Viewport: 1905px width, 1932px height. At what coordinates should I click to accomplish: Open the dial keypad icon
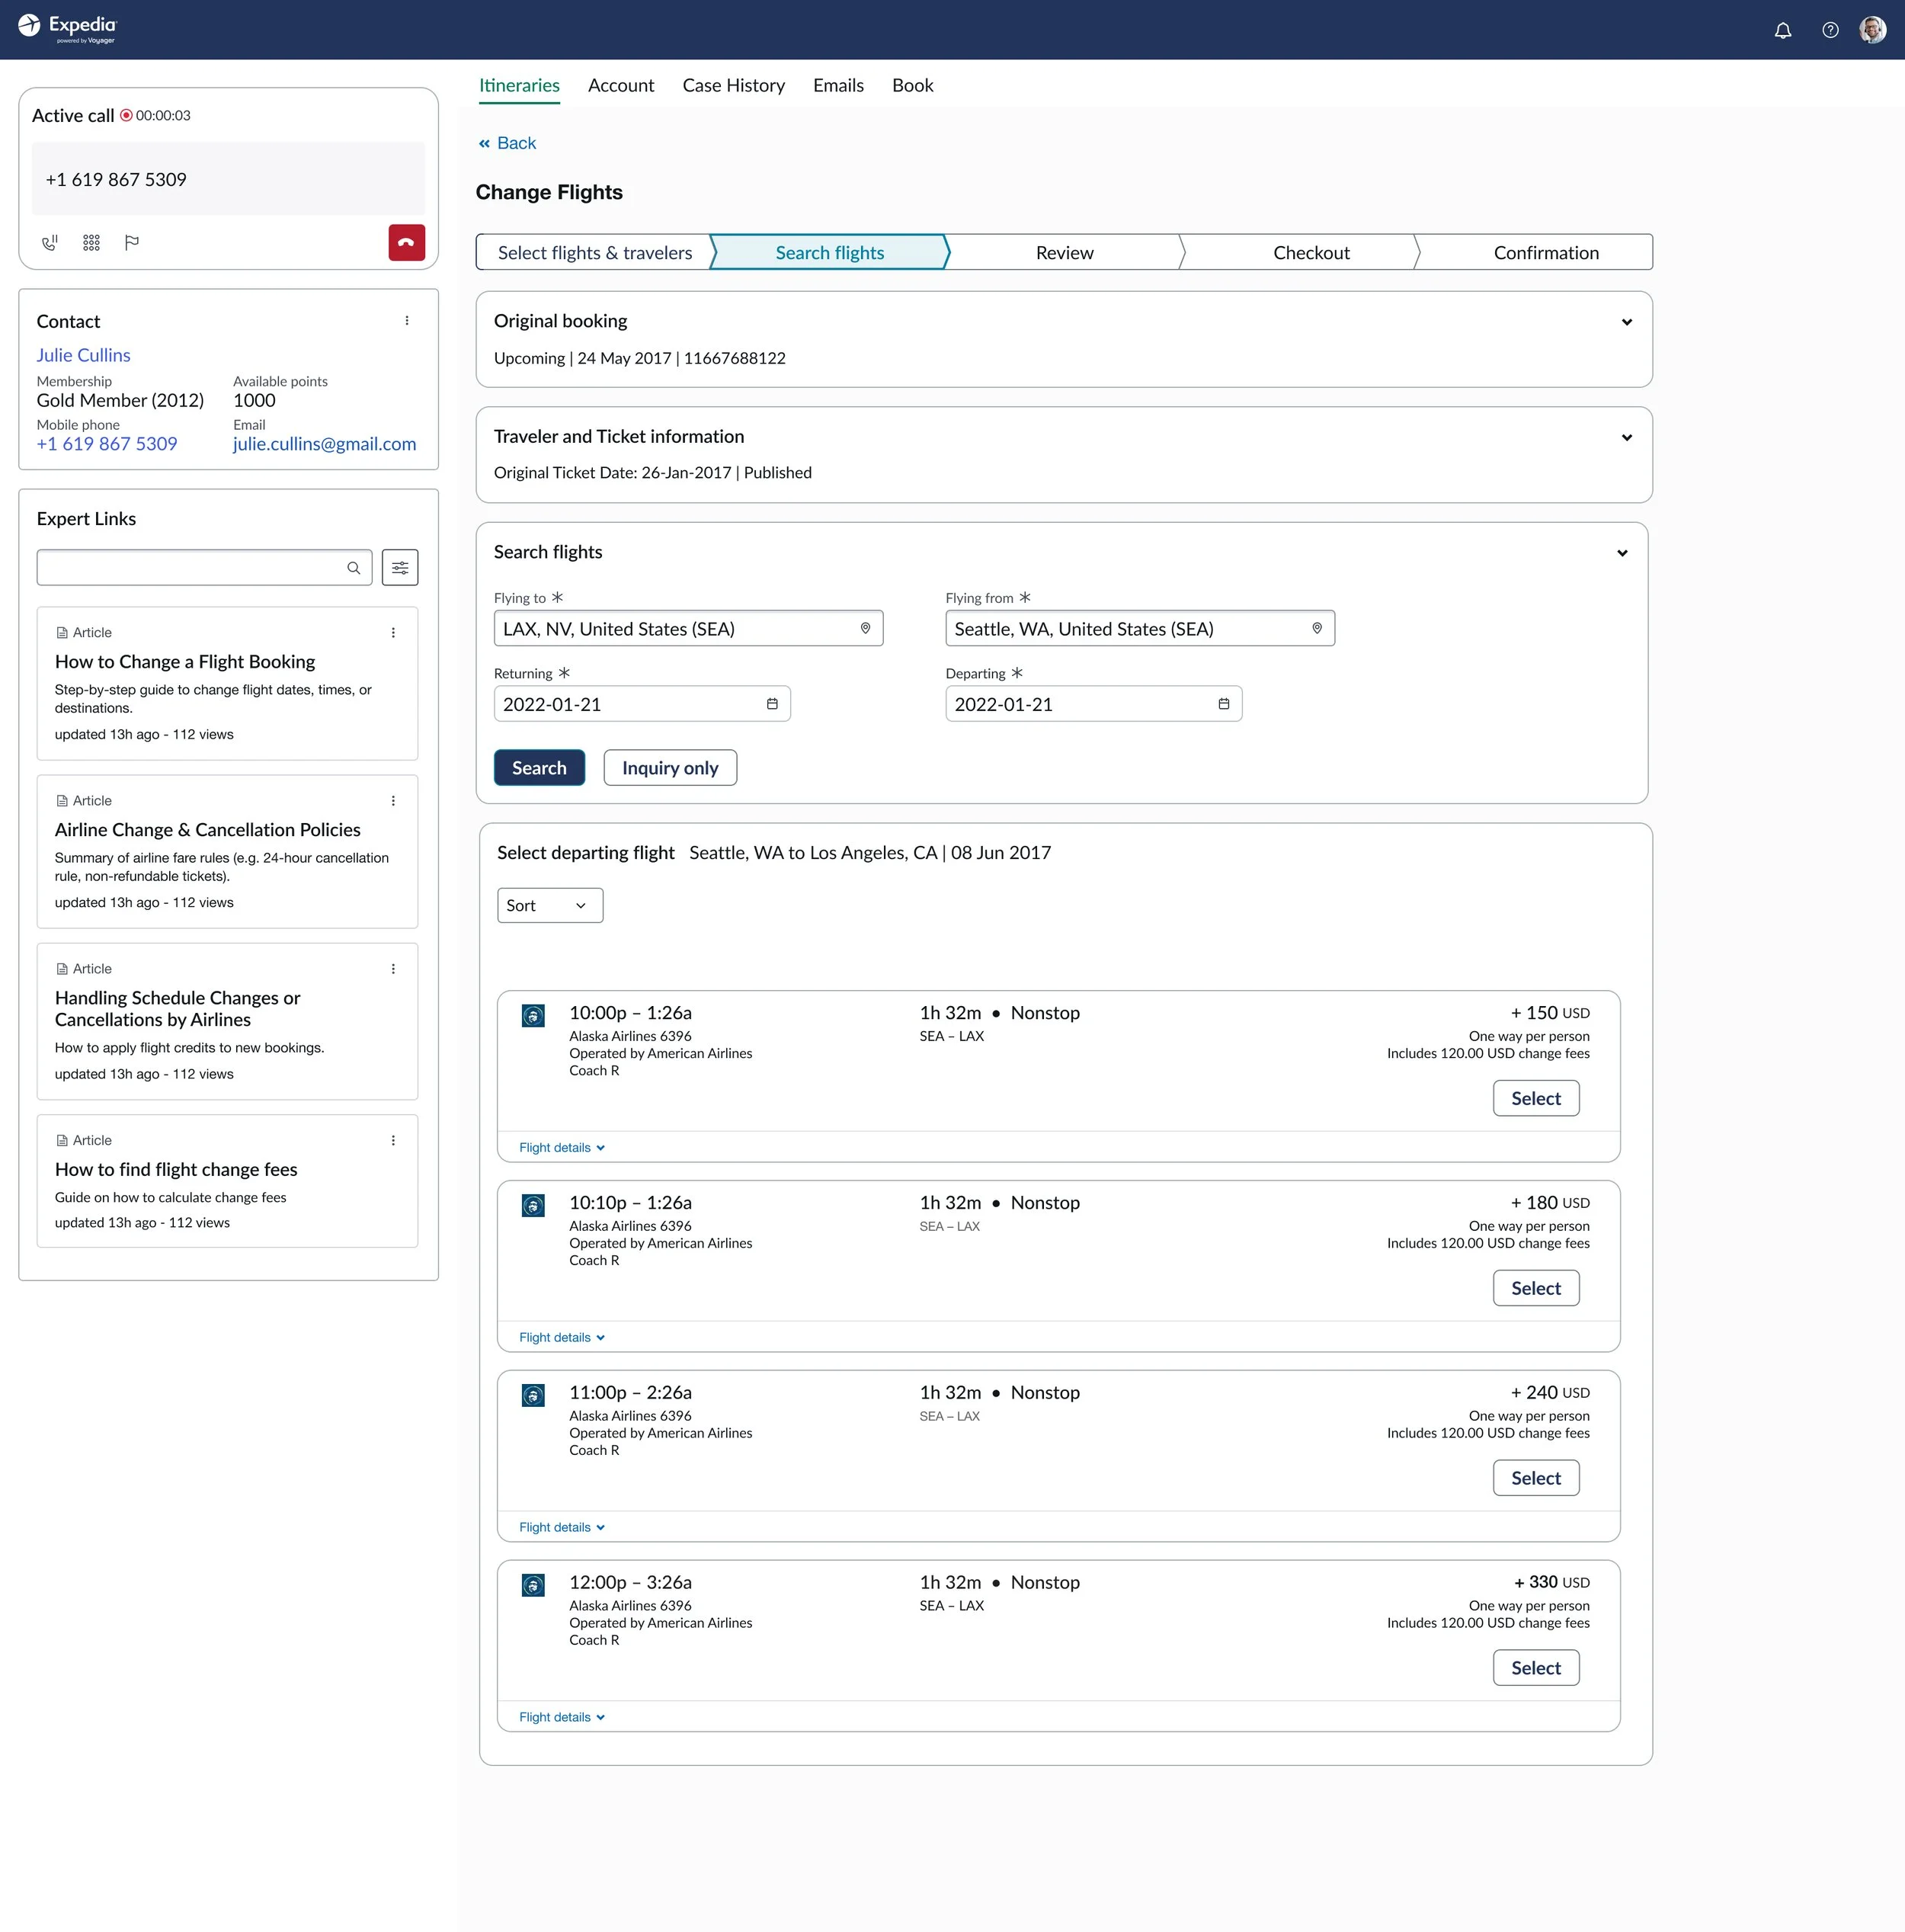click(91, 243)
